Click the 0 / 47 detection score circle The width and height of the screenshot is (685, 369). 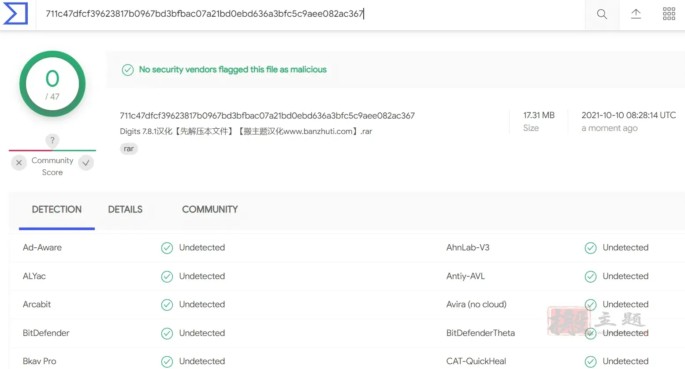coord(52,84)
